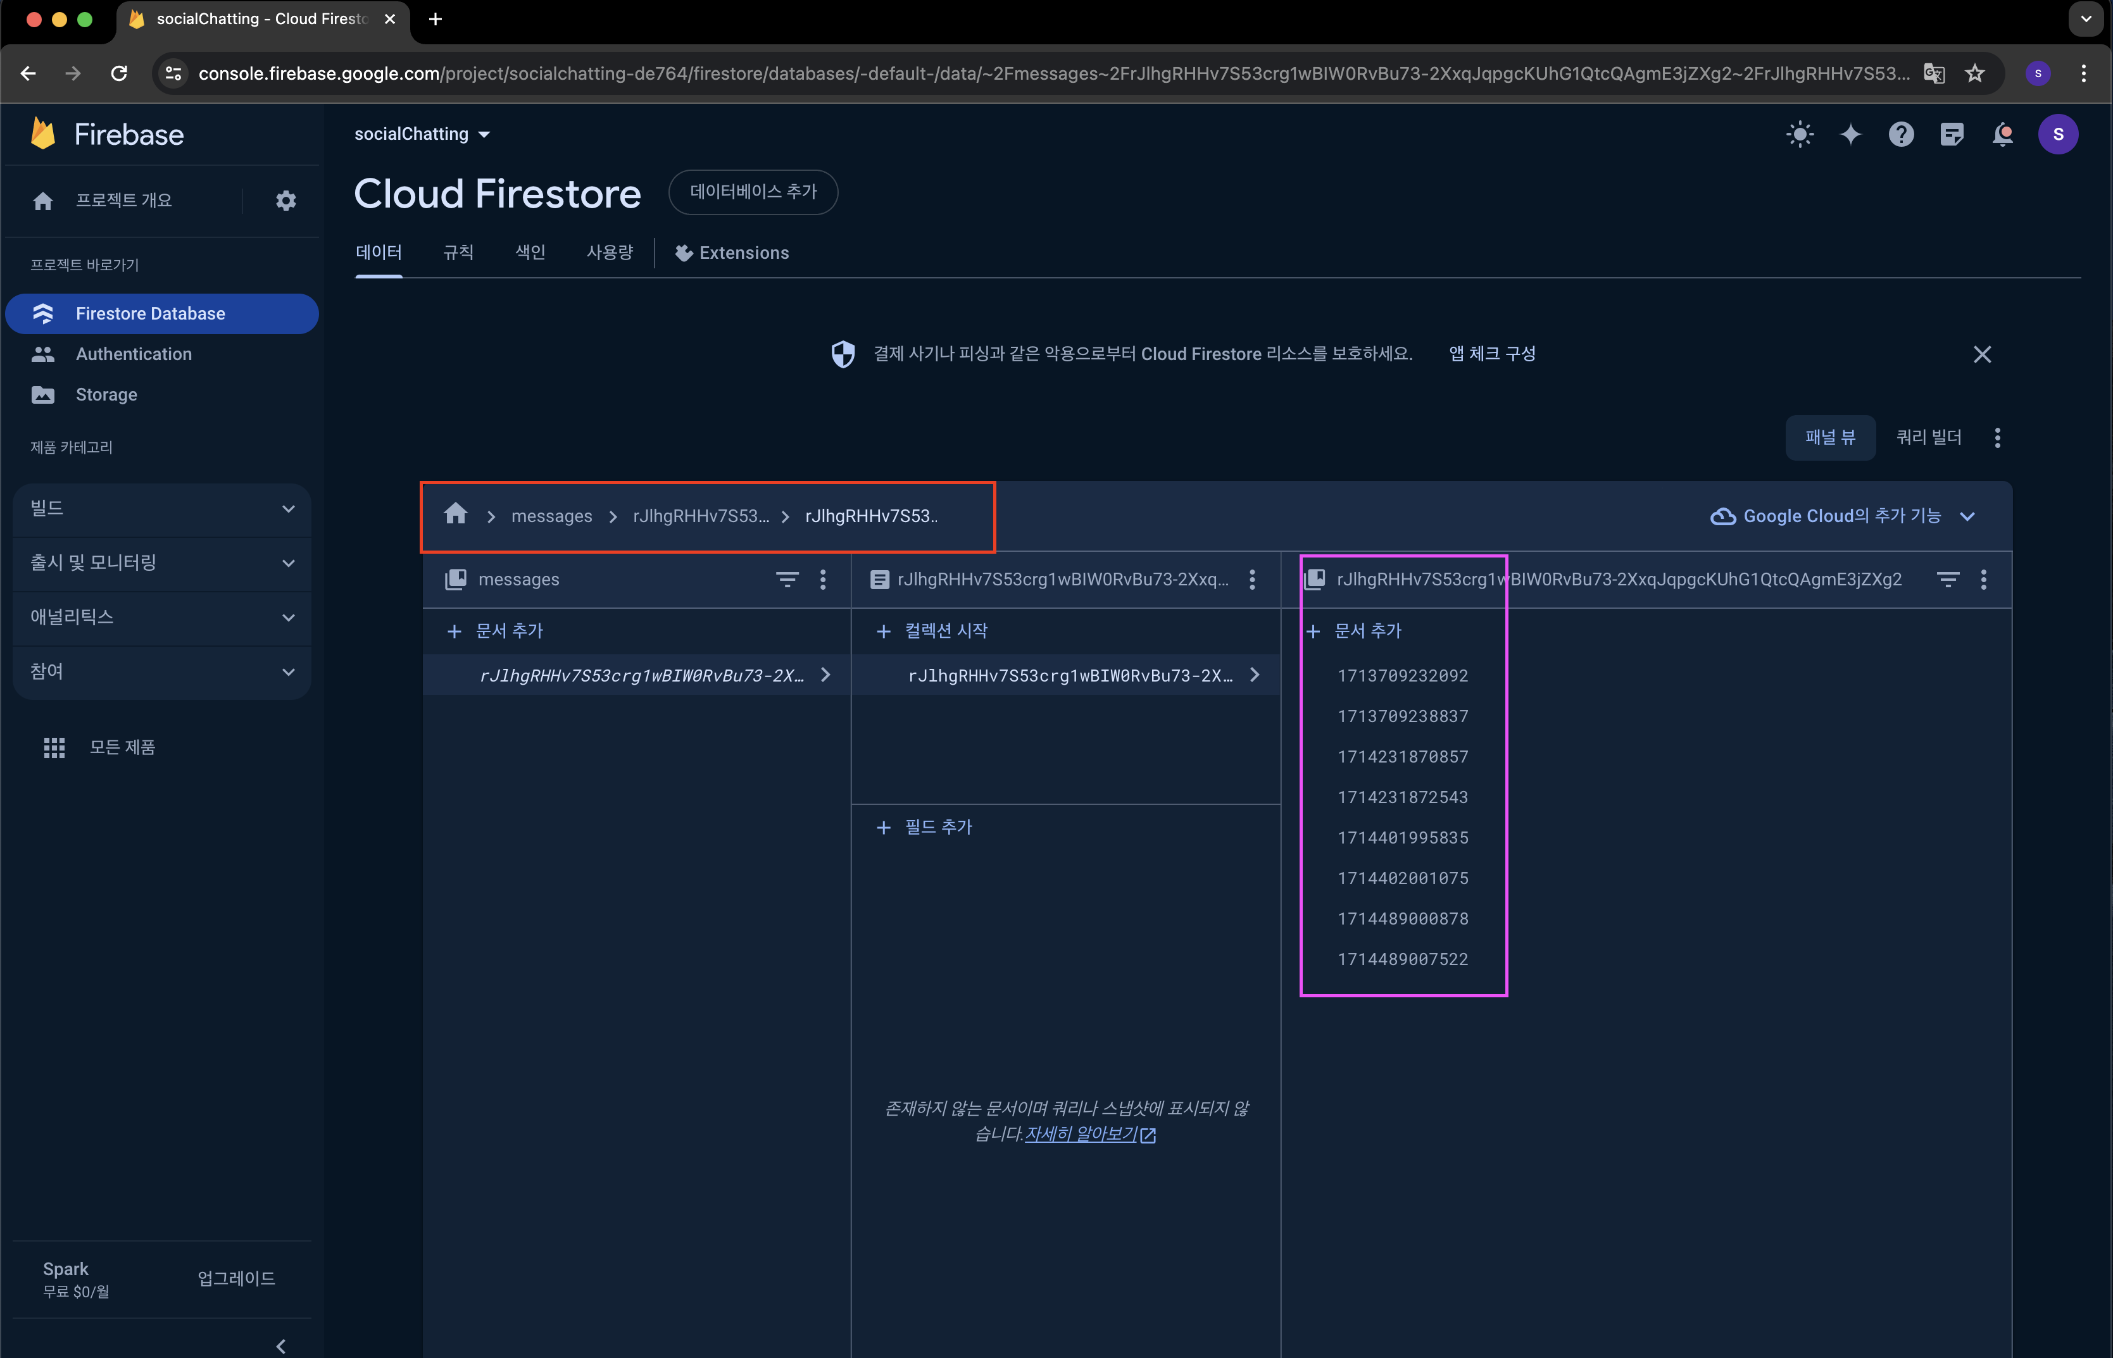Viewport: 2113px width, 1358px height.
Task: Open Gemini sparkle assistant icon
Action: click(1850, 134)
